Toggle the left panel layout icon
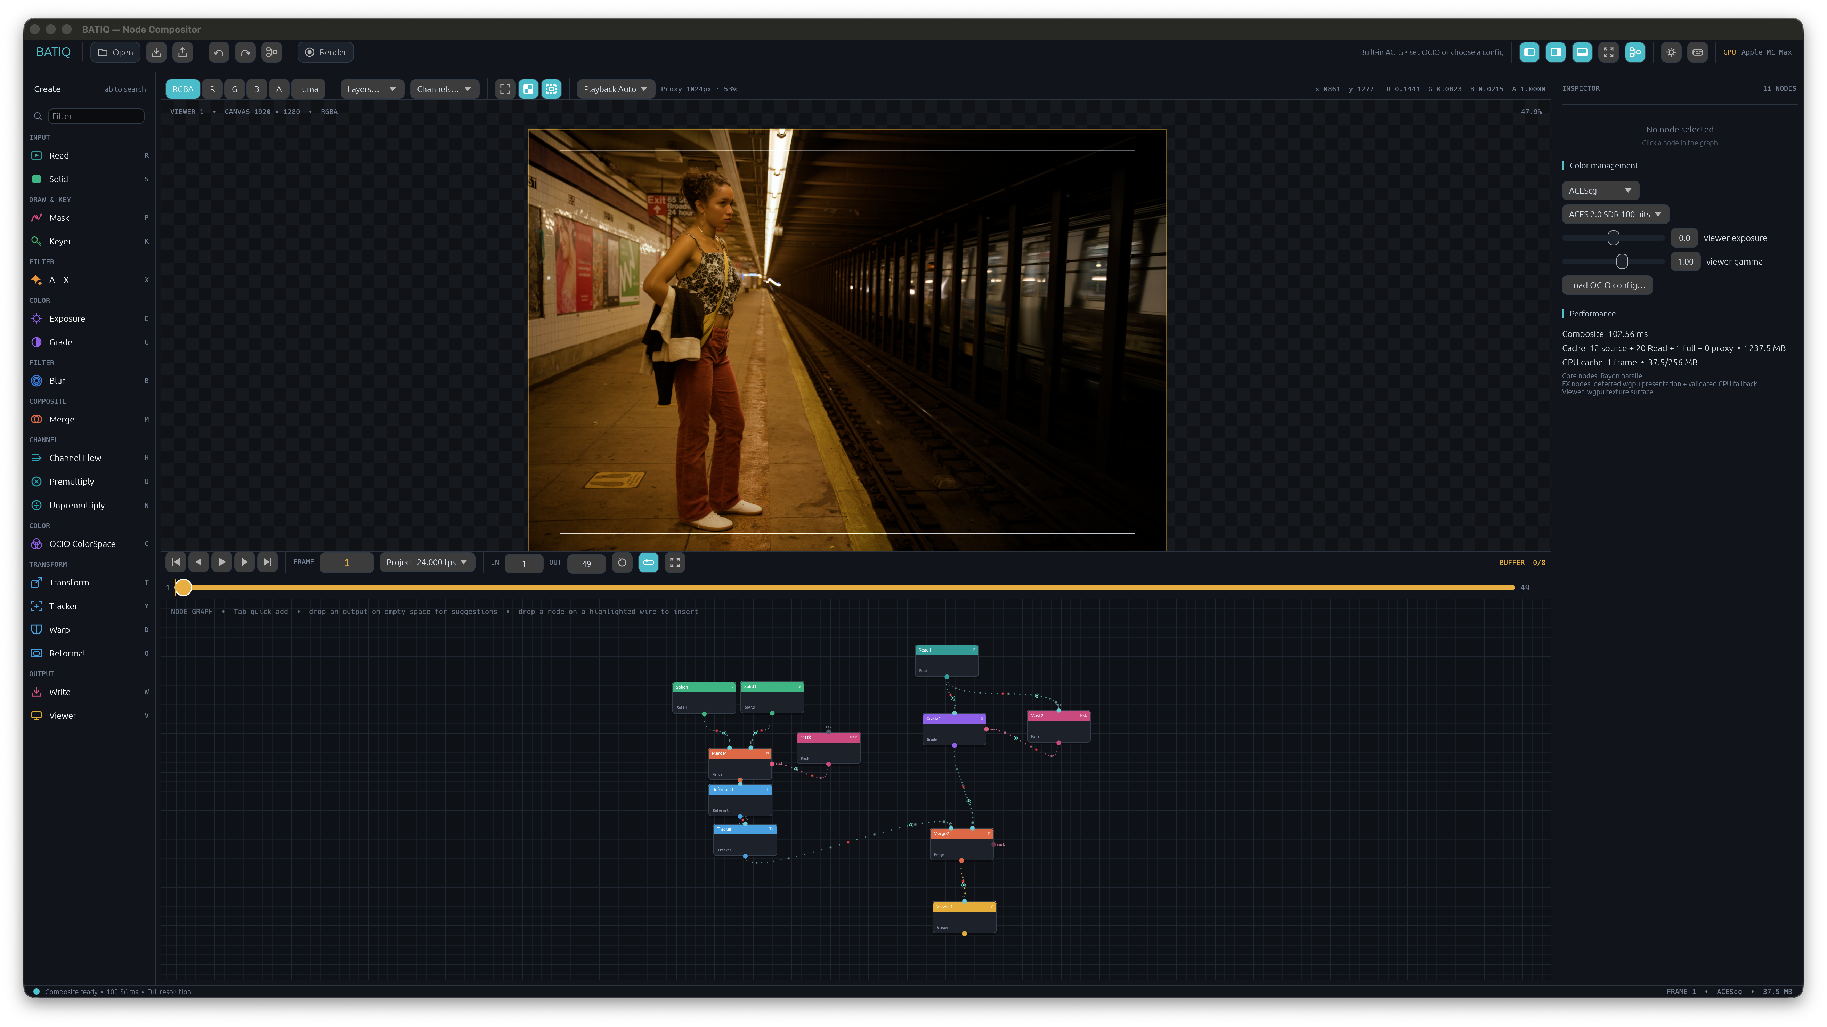The height and width of the screenshot is (1027, 1827). [x=1529, y=52]
